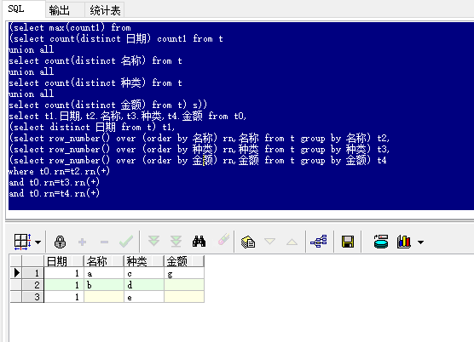Click the fetch next page arrow icon
This screenshot has height=342, width=474.
pos(153,242)
